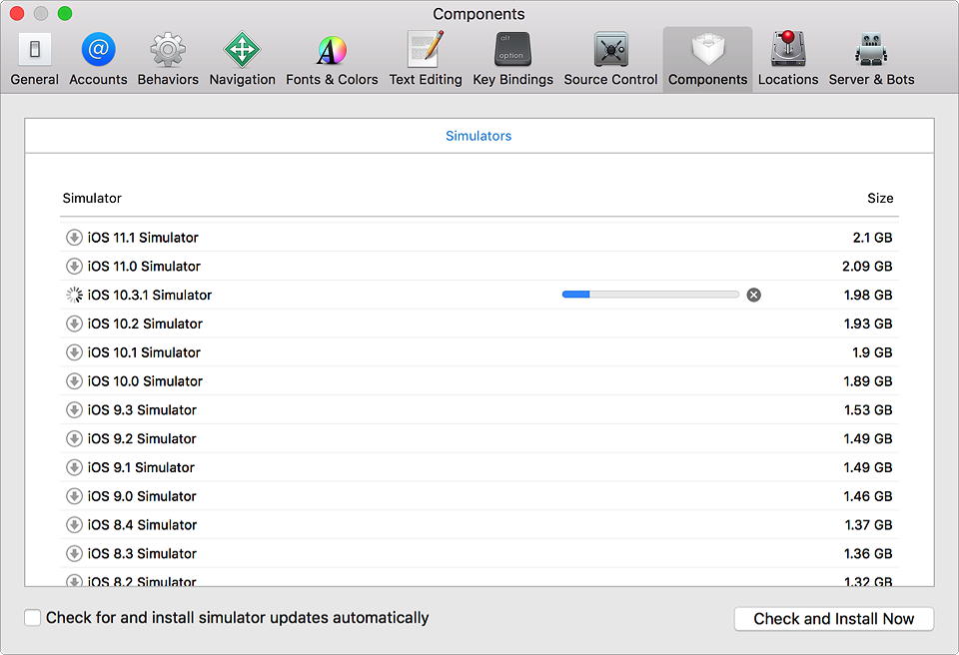Click the 2.09 GB size value
Viewport: 959px width, 655px height.
[867, 266]
